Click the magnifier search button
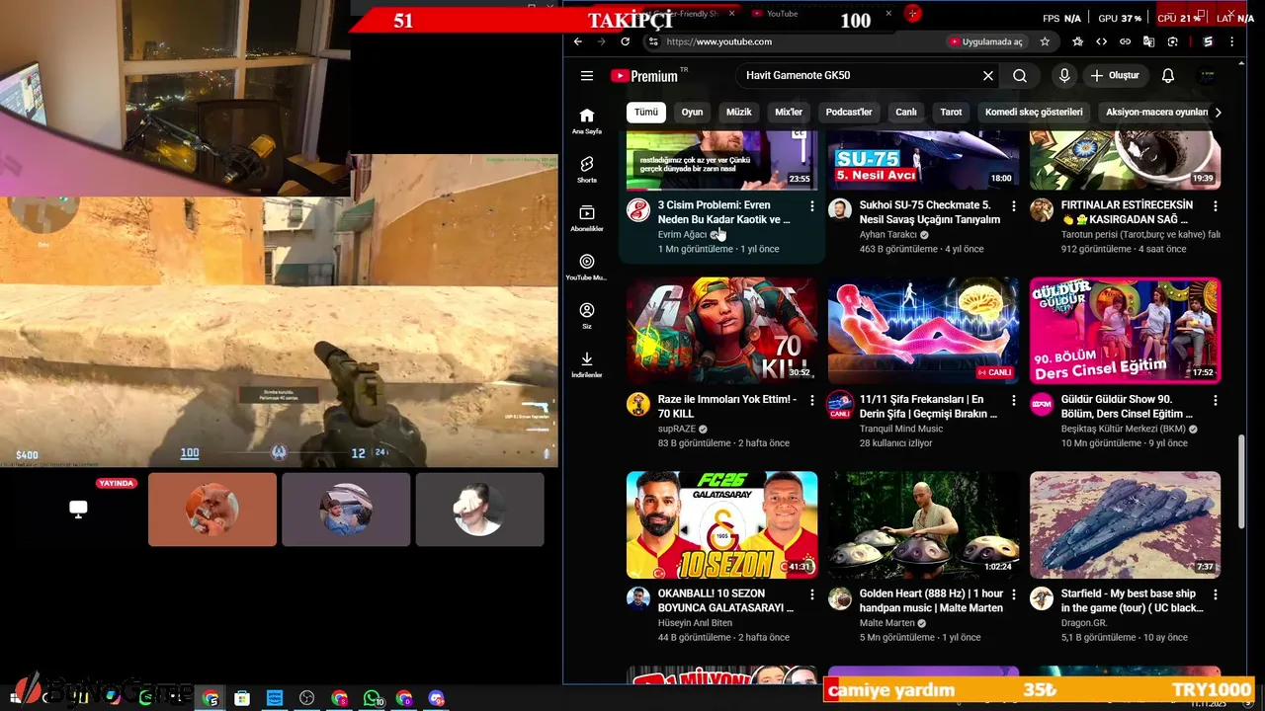Screen dimensions: 1265x711 pos(1020,76)
